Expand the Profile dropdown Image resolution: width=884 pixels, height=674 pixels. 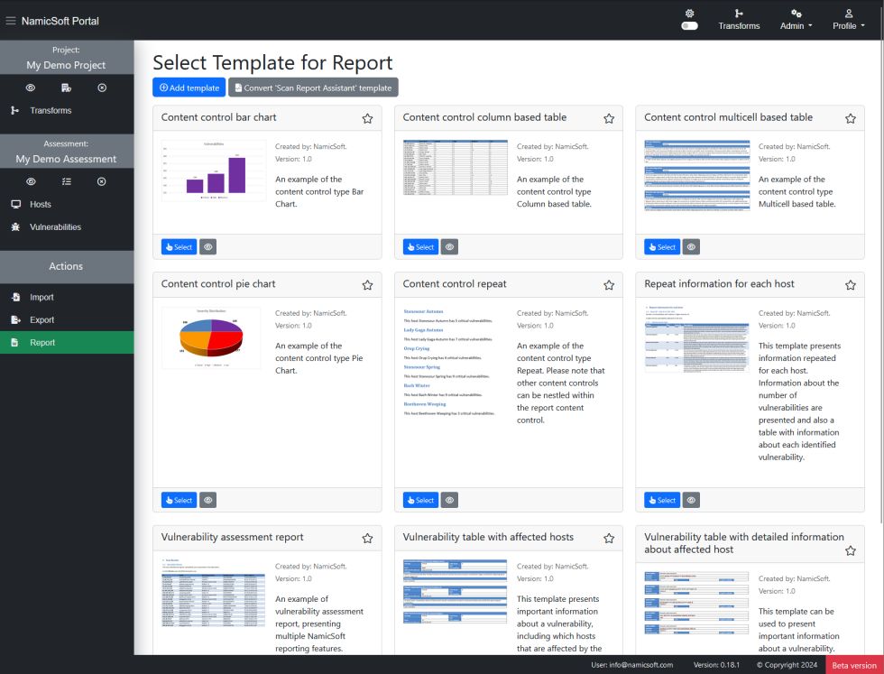848,20
